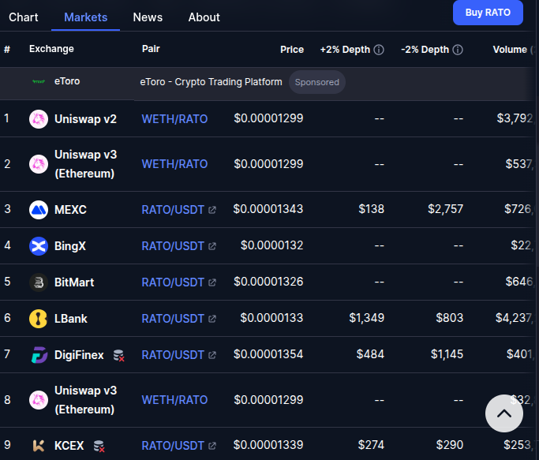539x460 pixels.
Task: Open the BitMart RATO/USDT pair link
Action: tap(173, 282)
